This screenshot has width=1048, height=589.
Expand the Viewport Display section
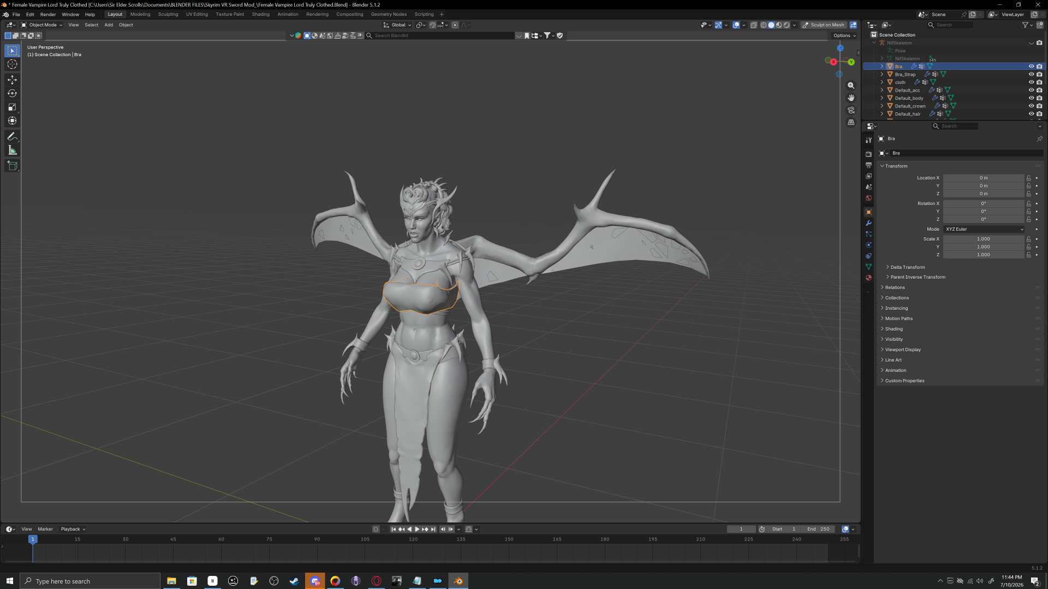click(x=903, y=350)
